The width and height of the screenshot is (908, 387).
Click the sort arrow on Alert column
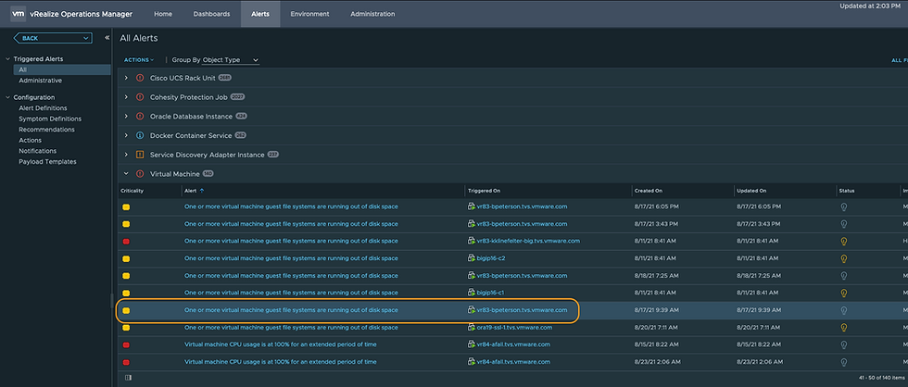[202, 191]
